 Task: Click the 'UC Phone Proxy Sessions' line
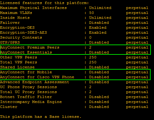point(74,87)
